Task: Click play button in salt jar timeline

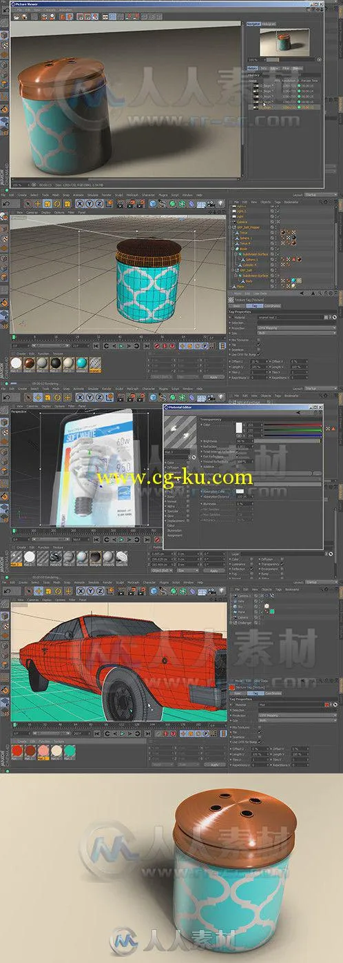Action: coord(121,345)
